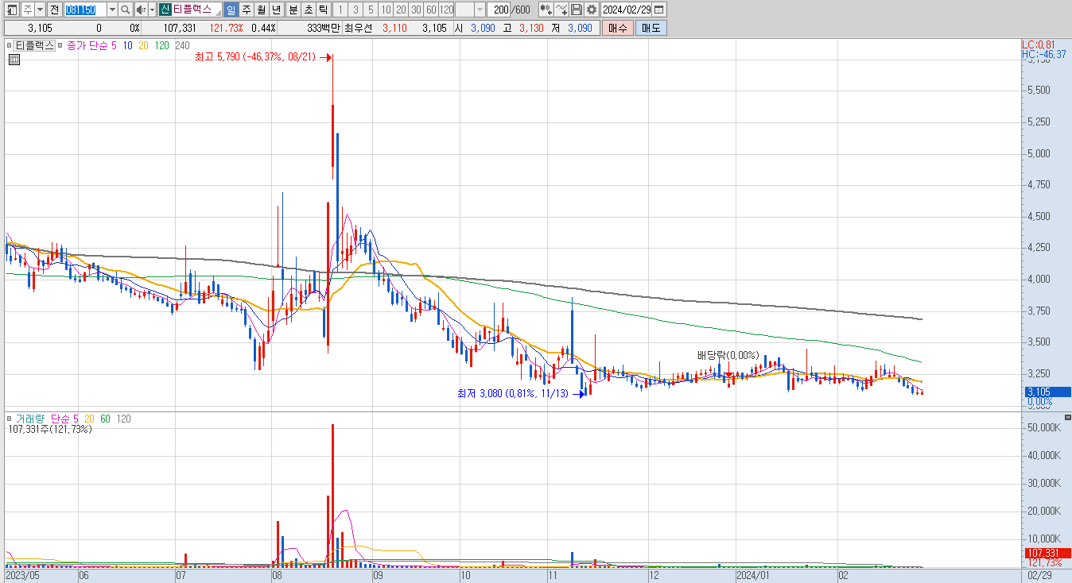Select the 20 interval button
Image resolution: width=1072 pixels, height=583 pixels.
(400, 10)
